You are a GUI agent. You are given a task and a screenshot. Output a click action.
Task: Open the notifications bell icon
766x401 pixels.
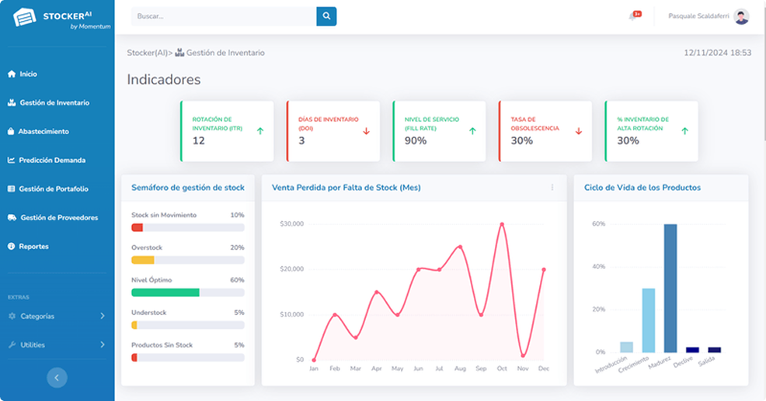[x=633, y=16]
